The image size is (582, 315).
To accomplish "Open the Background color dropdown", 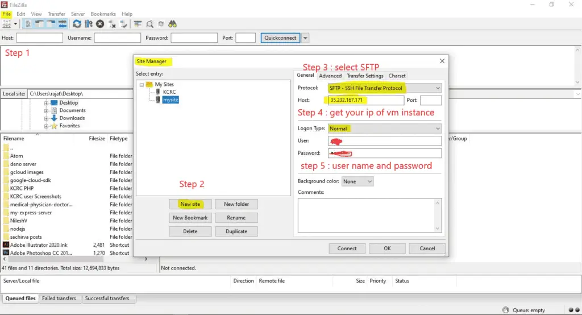I will pyautogui.click(x=357, y=181).
